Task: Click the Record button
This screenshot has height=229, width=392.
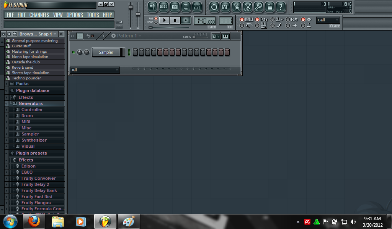Action: 186,21
